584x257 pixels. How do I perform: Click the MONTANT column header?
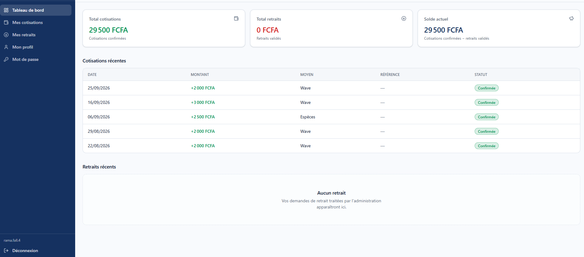click(200, 75)
